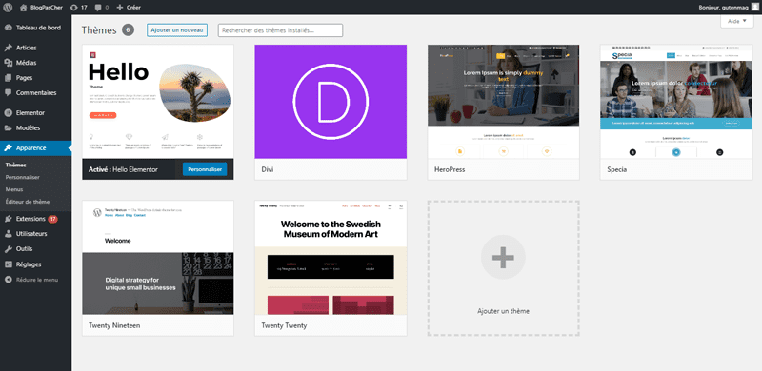Click the Modèles folder icon

pyautogui.click(x=9, y=128)
